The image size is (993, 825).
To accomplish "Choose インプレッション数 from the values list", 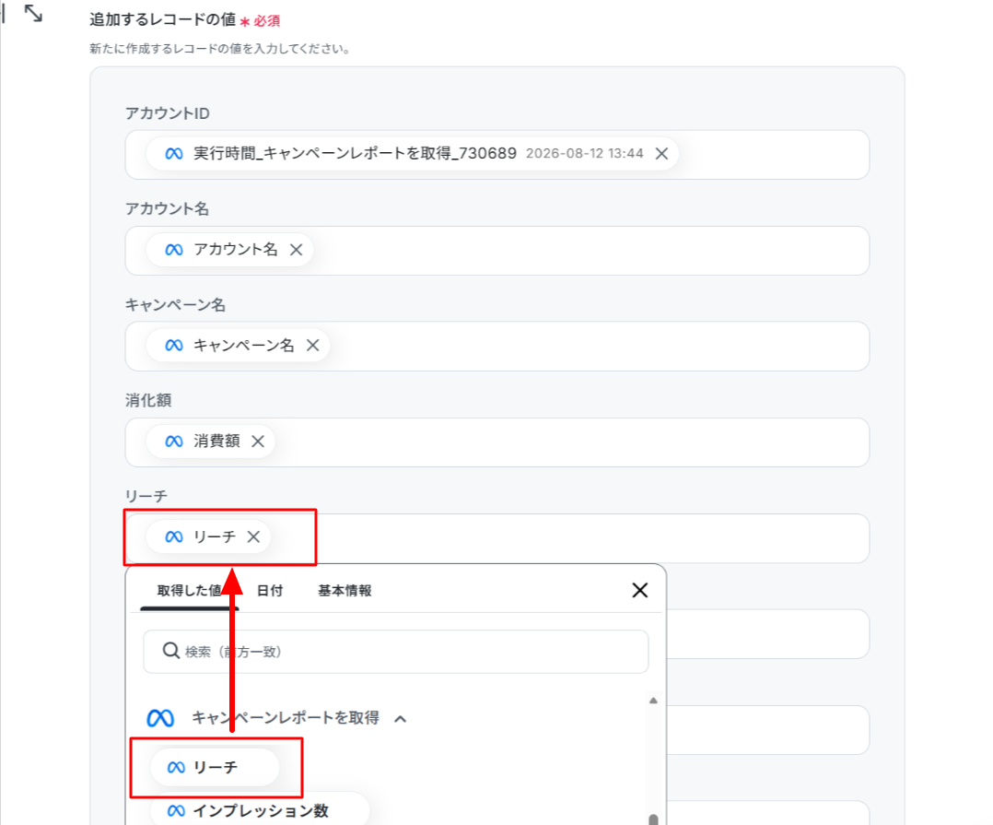I will coord(260,810).
